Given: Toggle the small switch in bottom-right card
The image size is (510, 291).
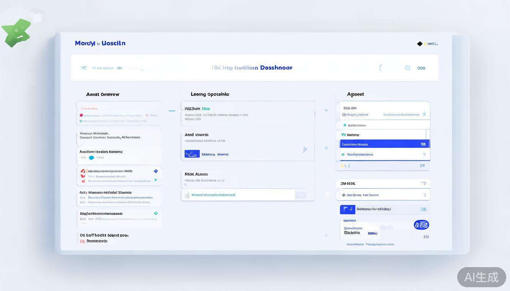Looking at the screenshot, I should [386, 228].
